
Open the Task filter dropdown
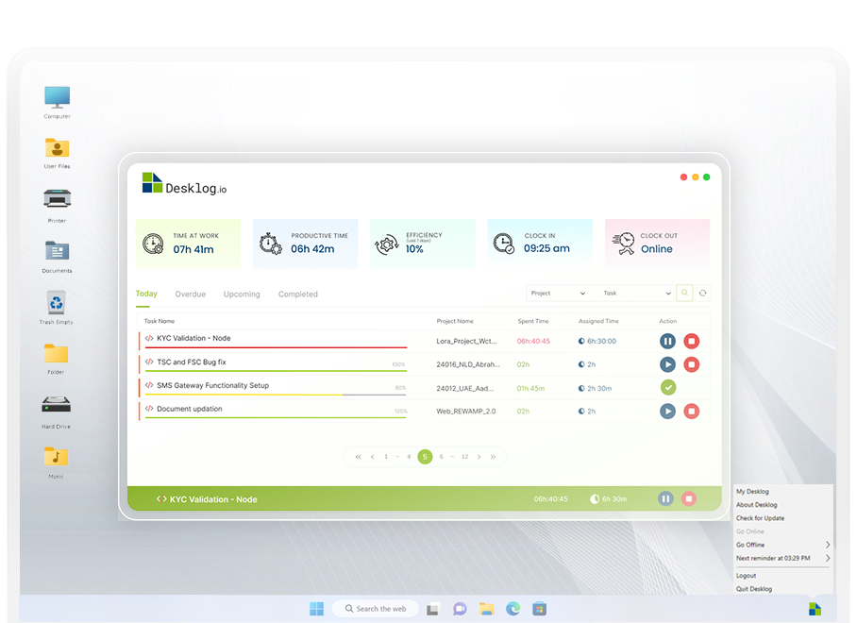[637, 294]
